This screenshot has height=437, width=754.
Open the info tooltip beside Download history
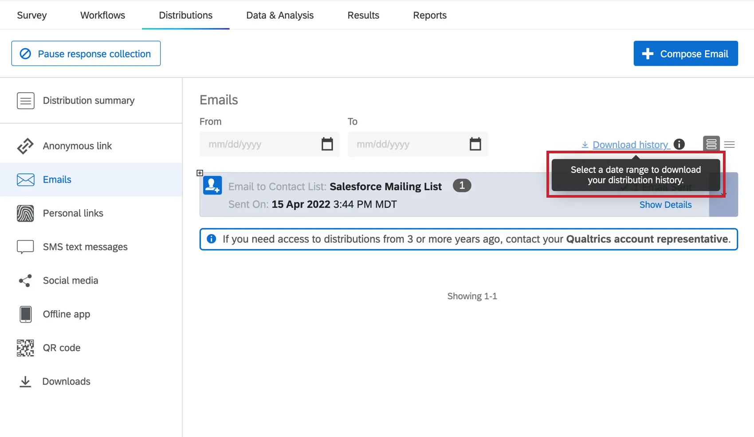coord(679,144)
